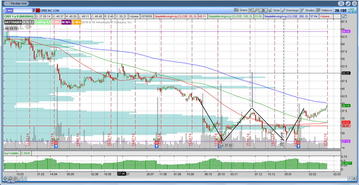This screenshot has height=185, width=359.
Task: Click the pencil drawing icon at bottom toolbar
Action: pos(20,179)
